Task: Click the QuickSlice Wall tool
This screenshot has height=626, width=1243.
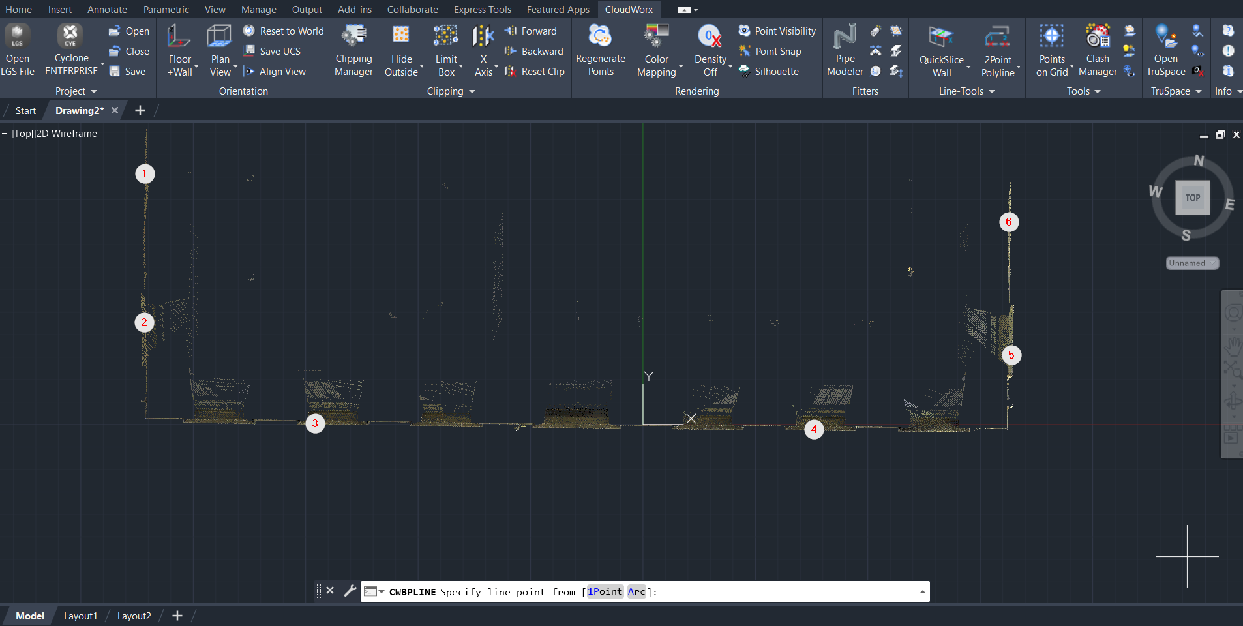Action: tap(941, 37)
